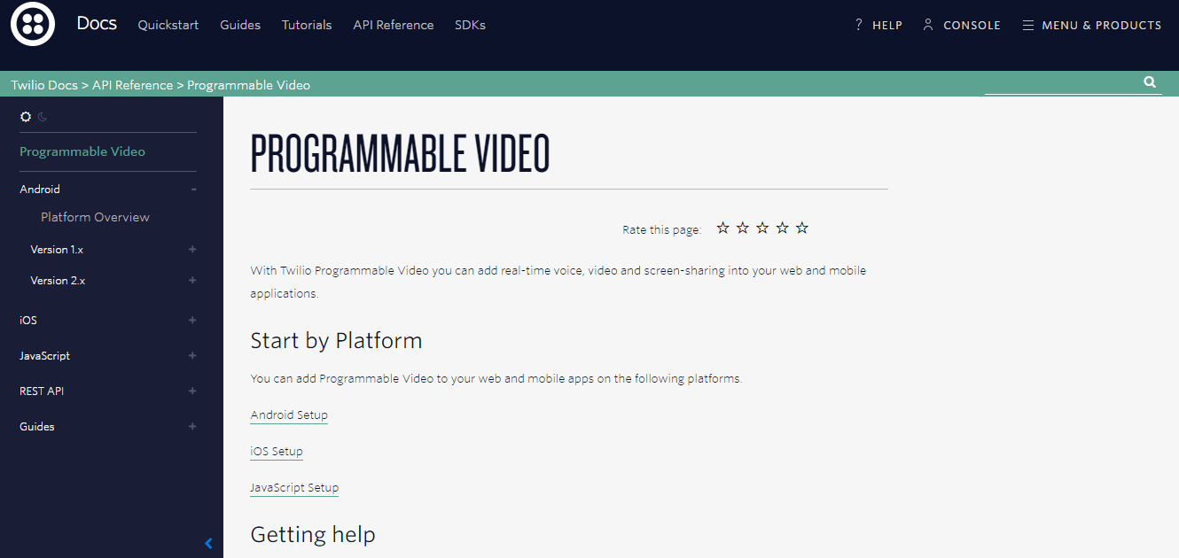Select Android in the sidebar

40,190
